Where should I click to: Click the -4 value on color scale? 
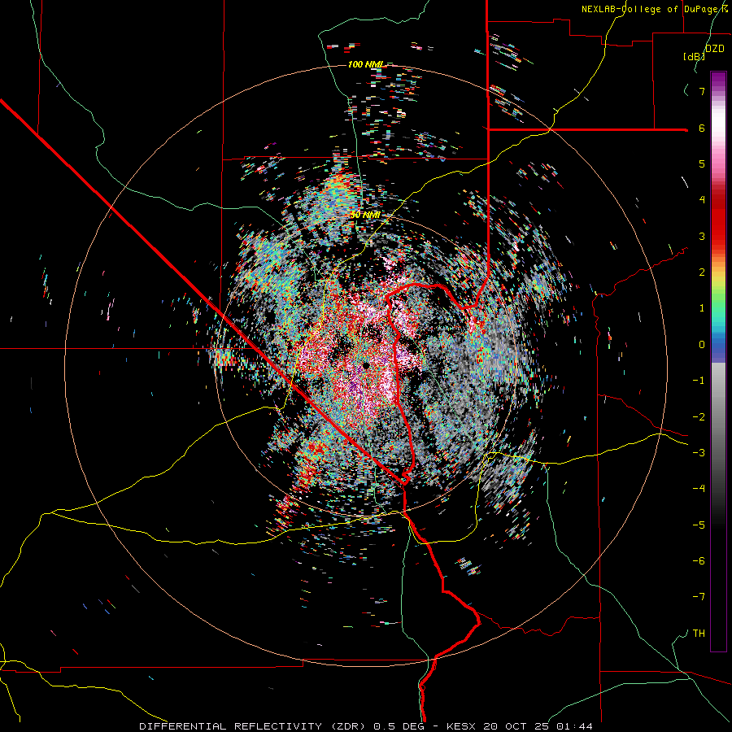point(699,488)
